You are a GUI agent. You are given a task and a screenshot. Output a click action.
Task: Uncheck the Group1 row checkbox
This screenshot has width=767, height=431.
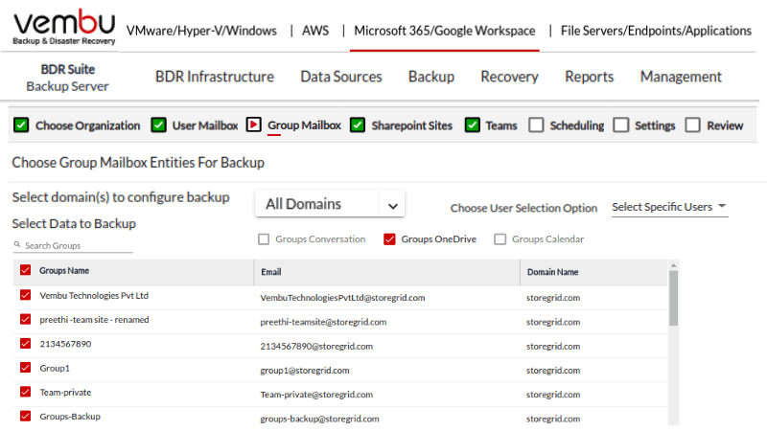(x=26, y=368)
